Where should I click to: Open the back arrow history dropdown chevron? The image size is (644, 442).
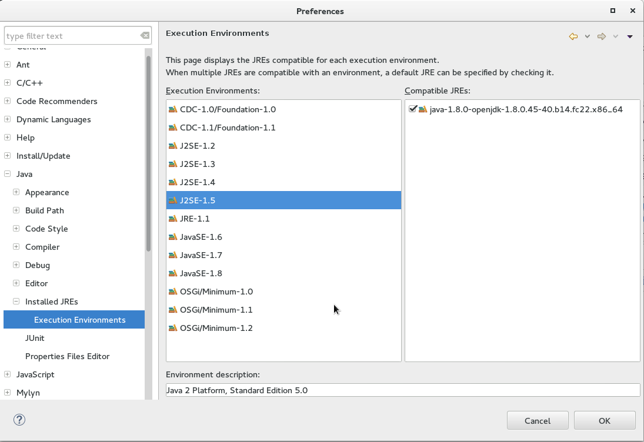(x=586, y=36)
